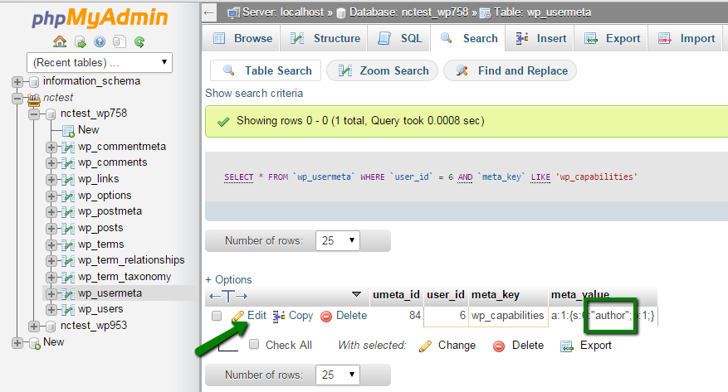Image resolution: width=728 pixels, height=392 pixels.
Task: Click the meta_key column header
Action: 496,295
